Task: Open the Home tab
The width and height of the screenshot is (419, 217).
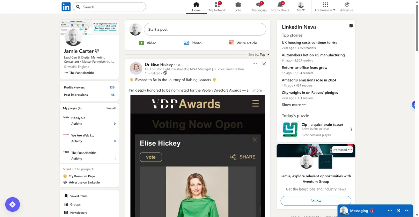Action: (196, 7)
